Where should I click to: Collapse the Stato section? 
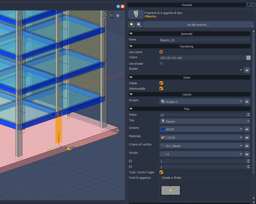pos(131,78)
